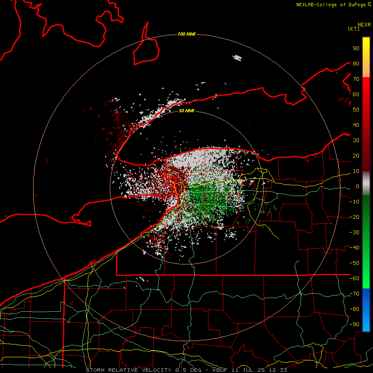This screenshot has width=373, height=373.
Task: Click the -50 value on velocity scale
Action: click(x=354, y=263)
